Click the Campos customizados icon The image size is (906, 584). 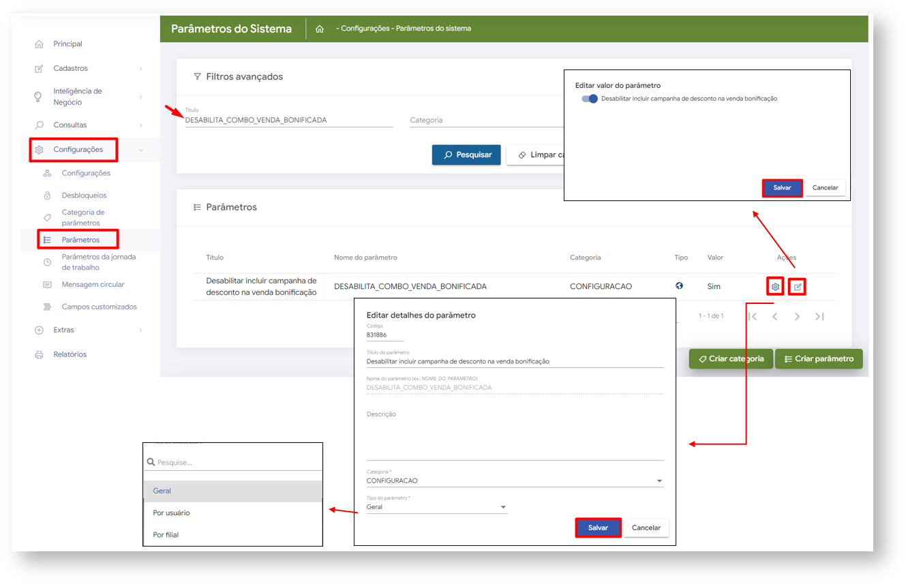tap(47, 307)
